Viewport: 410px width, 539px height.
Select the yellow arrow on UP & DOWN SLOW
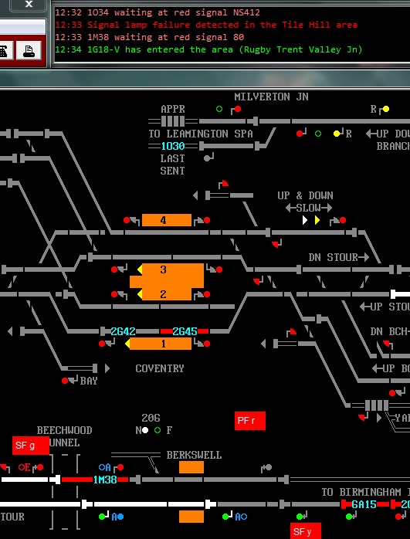coord(317,220)
